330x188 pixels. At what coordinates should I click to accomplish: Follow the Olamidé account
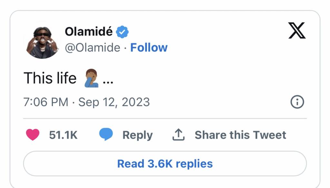149,48
